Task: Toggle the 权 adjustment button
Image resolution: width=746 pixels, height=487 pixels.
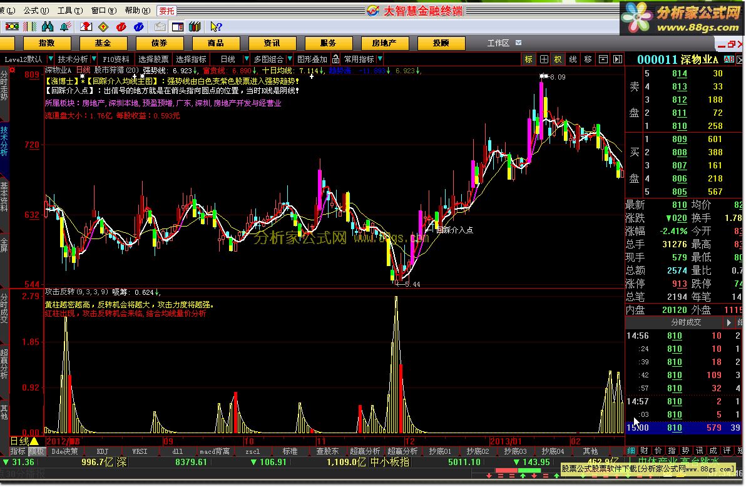Action: coord(558,59)
